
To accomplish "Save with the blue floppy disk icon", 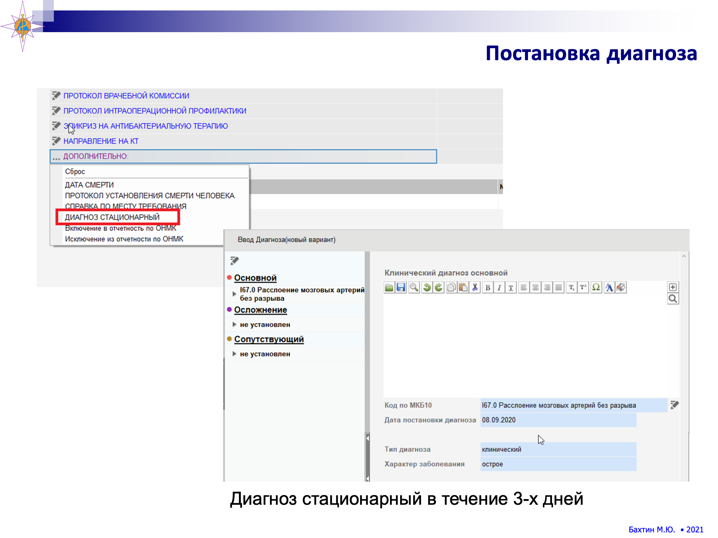I will pos(401,287).
